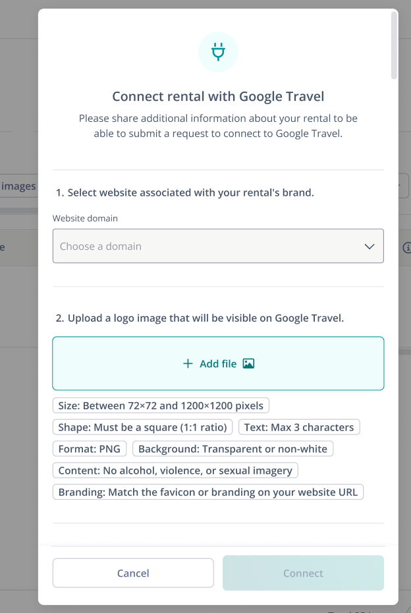411x613 pixels.
Task: Click the Size 72×72 to 1200×1200 tag
Action: coord(161,405)
